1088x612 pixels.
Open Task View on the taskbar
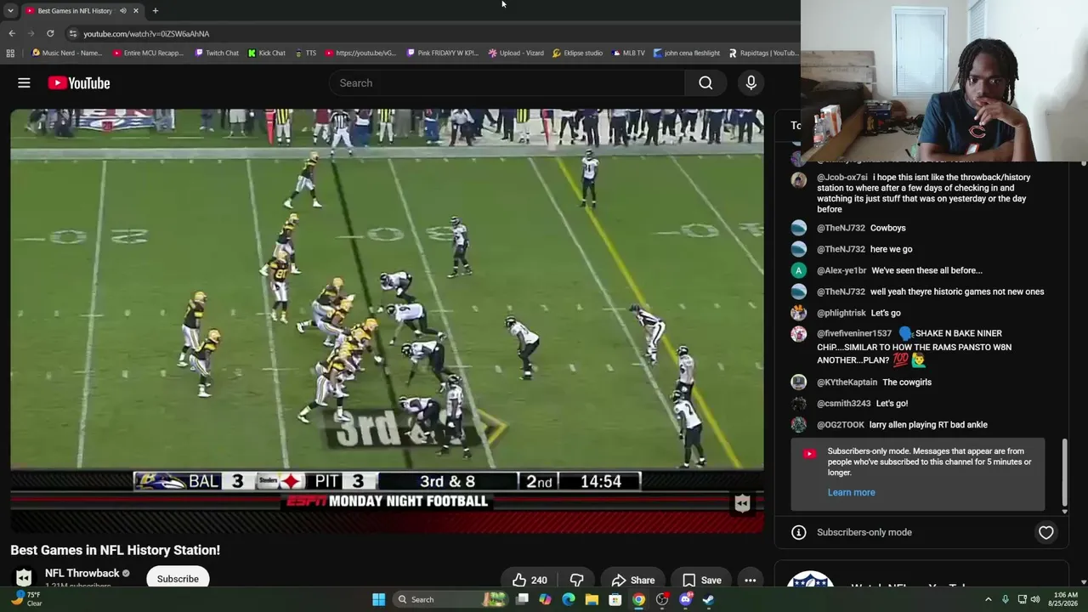tap(522, 599)
